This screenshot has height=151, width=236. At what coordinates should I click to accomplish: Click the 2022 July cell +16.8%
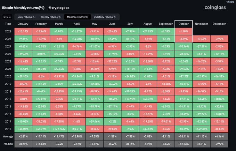coord(130,61)
